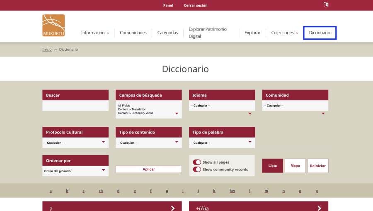Switch to Lista view
373x211 pixels.
coord(273,166)
